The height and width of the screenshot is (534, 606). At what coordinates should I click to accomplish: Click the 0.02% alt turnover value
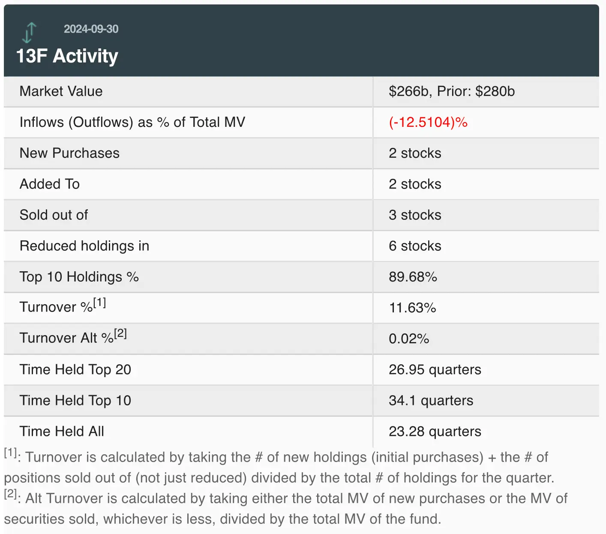coord(409,339)
